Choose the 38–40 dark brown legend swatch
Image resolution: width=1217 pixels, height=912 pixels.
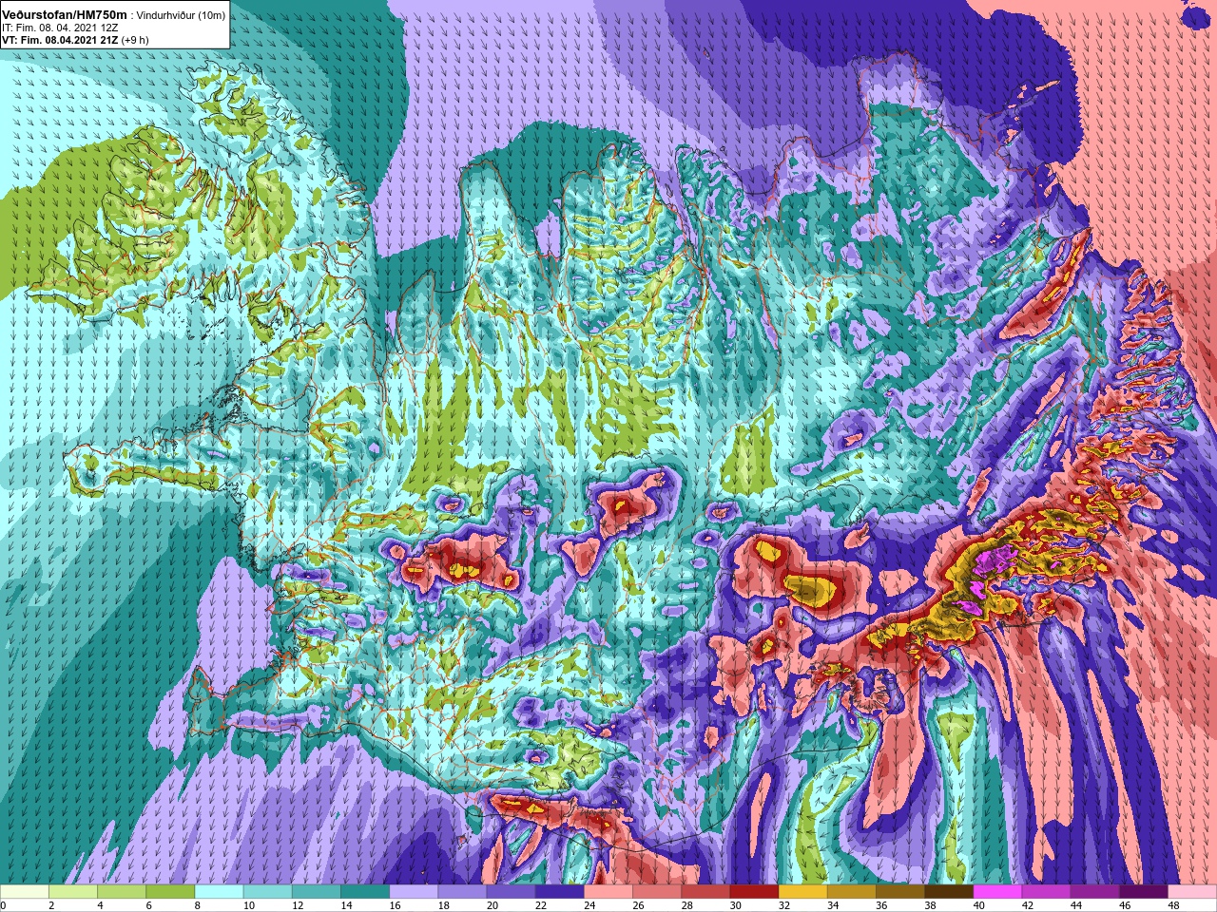click(947, 892)
